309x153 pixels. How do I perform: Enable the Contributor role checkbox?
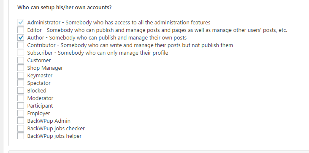21,45
